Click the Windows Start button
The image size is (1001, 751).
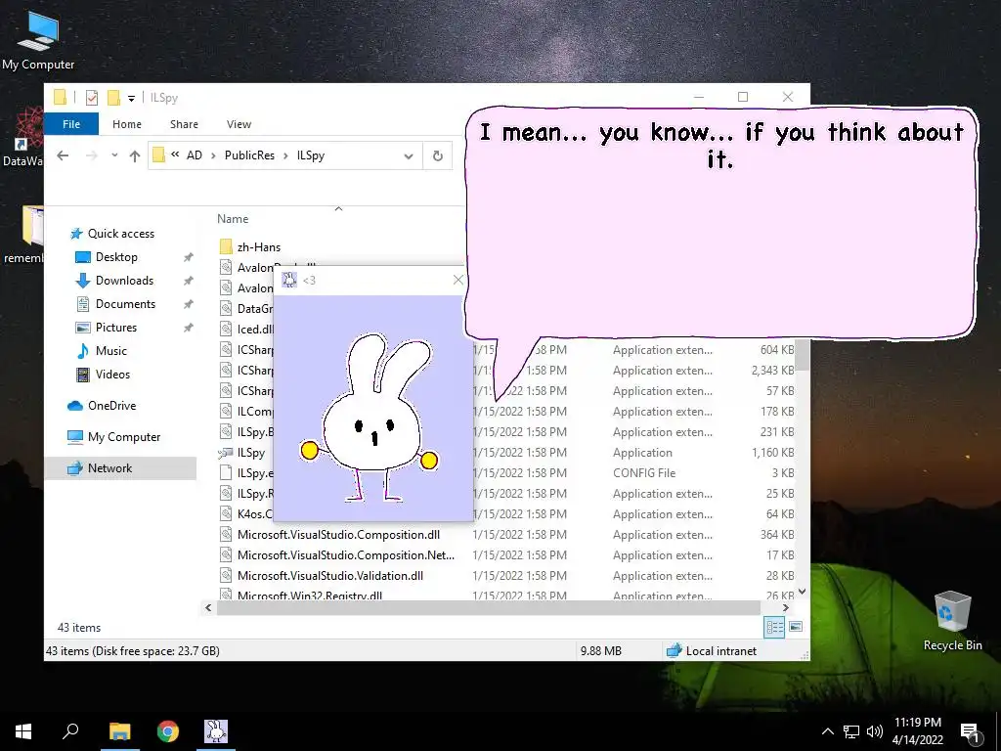click(23, 731)
